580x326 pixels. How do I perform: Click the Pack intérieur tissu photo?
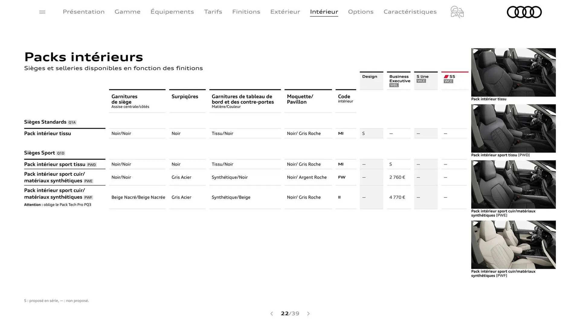tap(513, 72)
